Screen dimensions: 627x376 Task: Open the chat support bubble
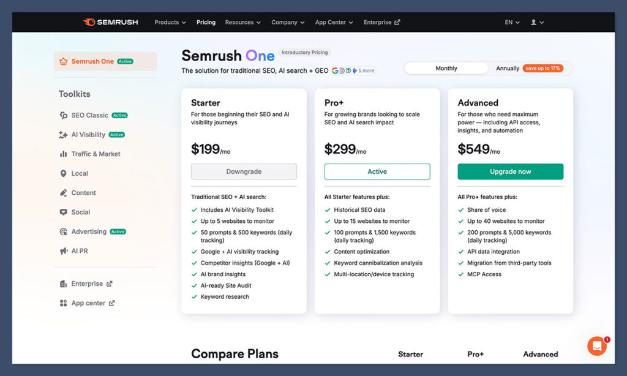click(x=597, y=346)
